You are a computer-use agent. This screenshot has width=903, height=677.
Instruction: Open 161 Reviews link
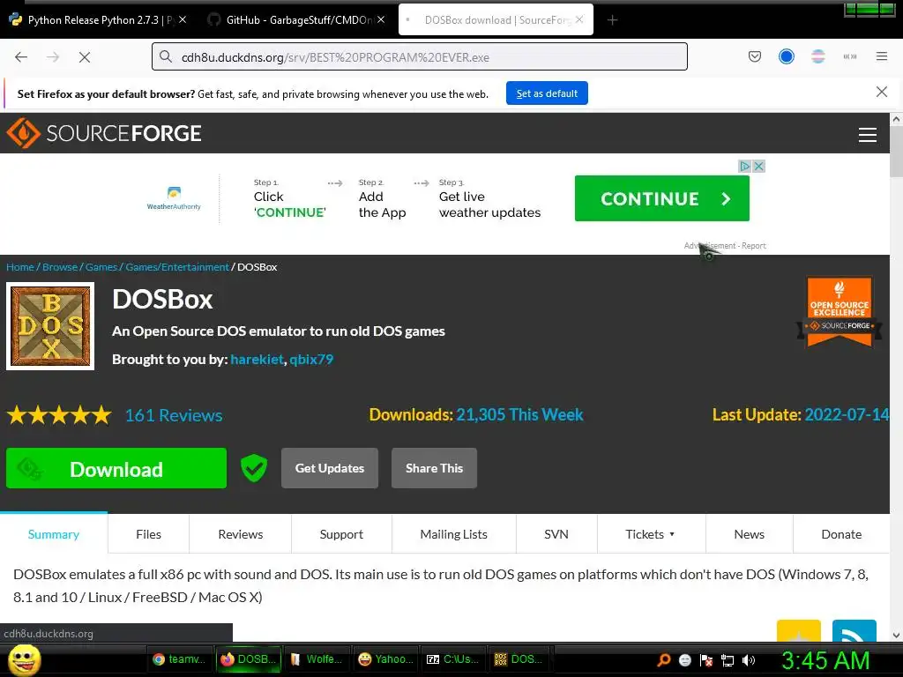[174, 415]
